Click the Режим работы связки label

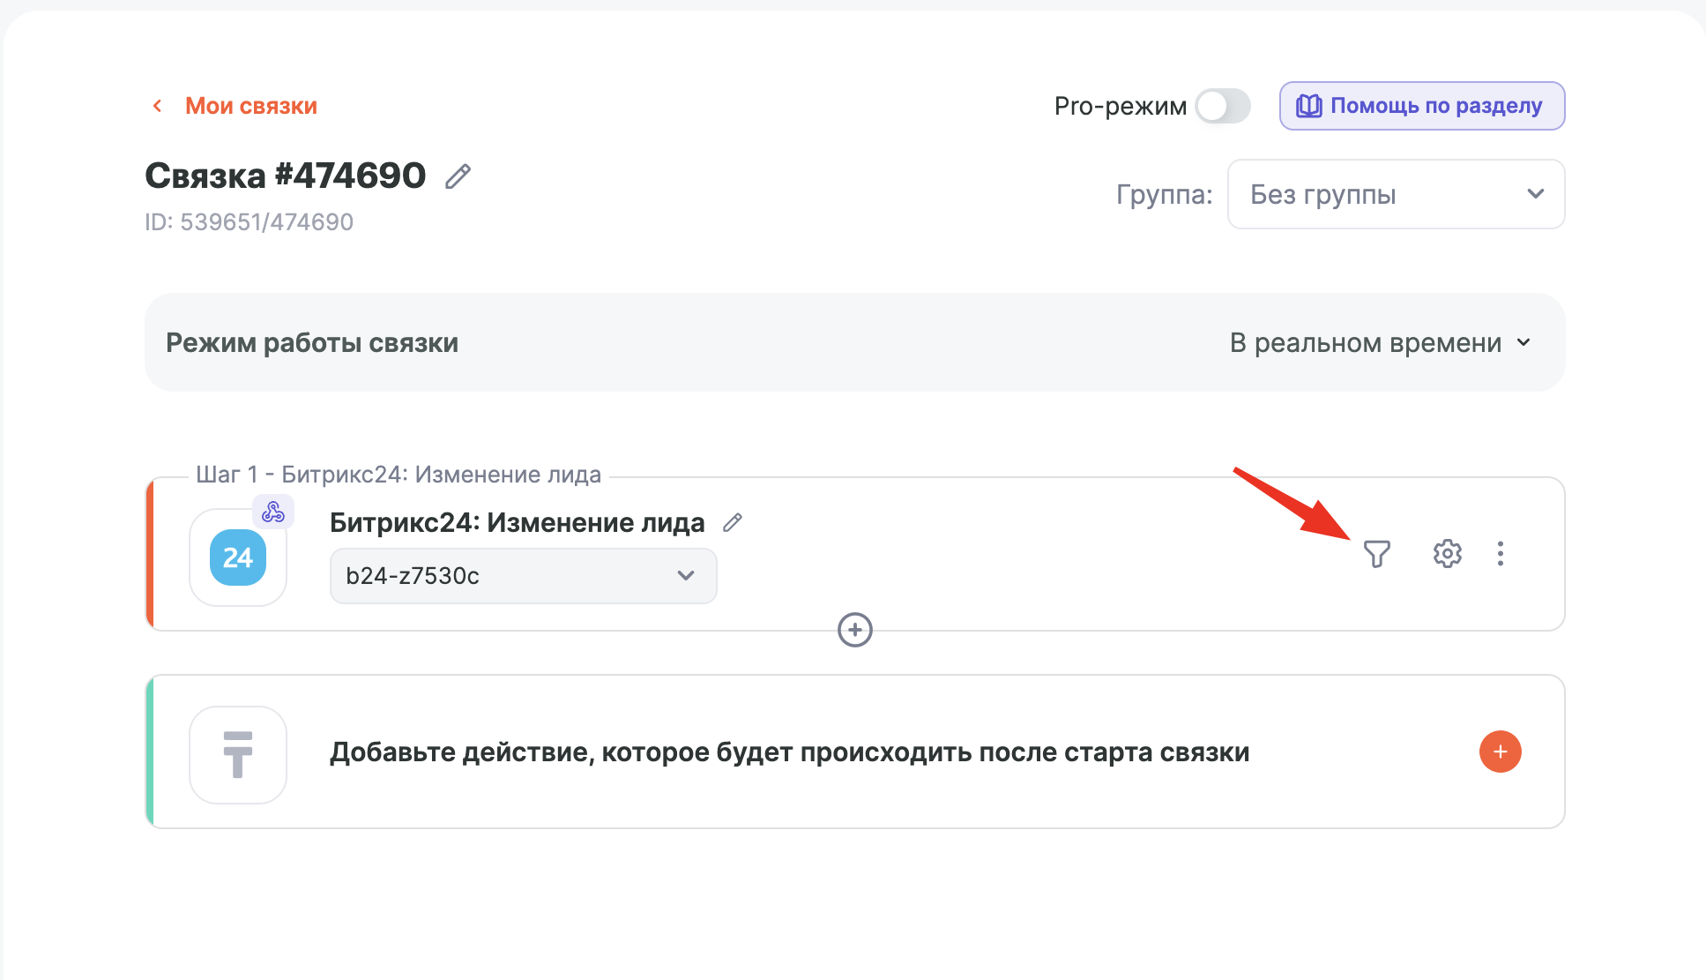(x=312, y=342)
